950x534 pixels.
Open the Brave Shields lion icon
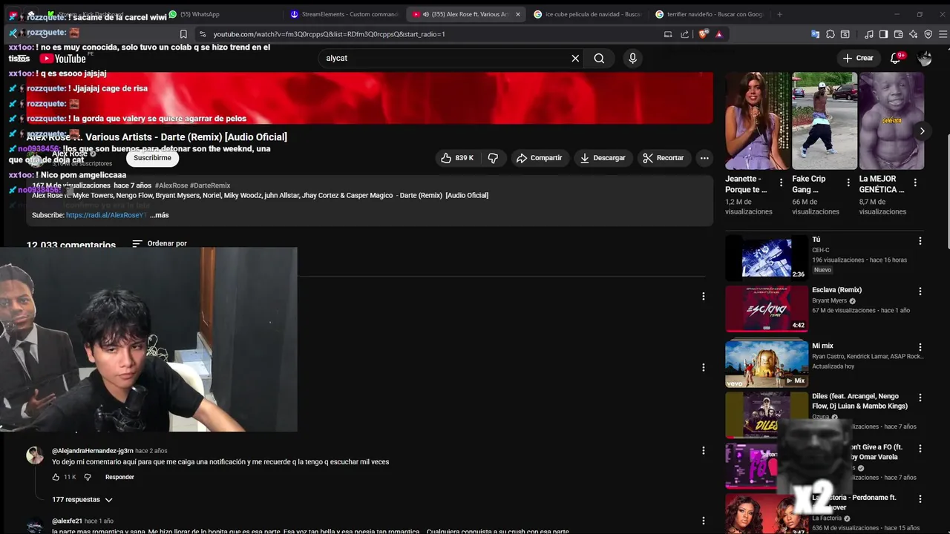pos(703,34)
